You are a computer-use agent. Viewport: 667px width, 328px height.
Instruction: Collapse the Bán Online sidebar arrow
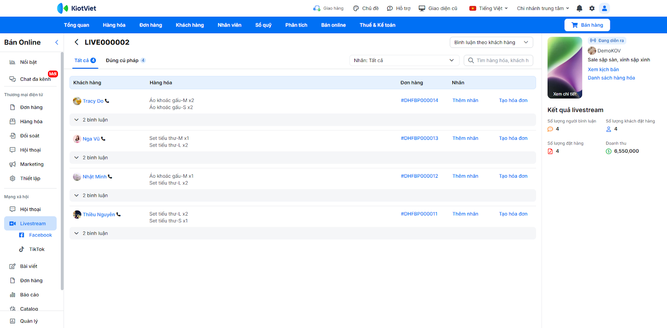(57, 42)
